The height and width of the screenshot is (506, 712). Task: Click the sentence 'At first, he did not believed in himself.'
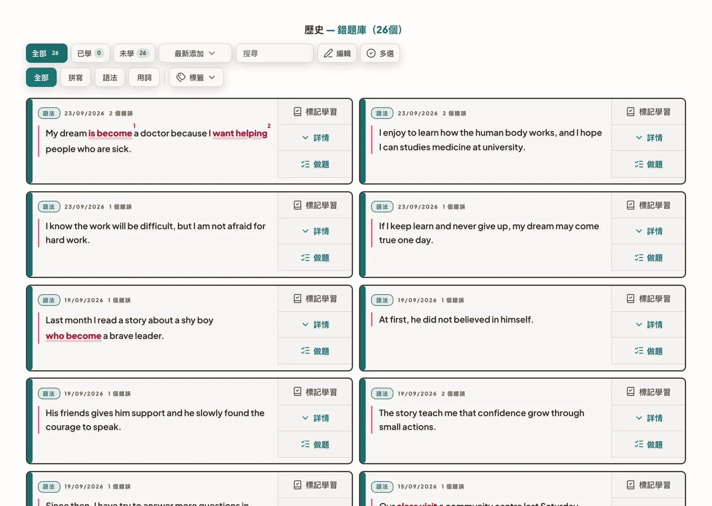(456, 319)
